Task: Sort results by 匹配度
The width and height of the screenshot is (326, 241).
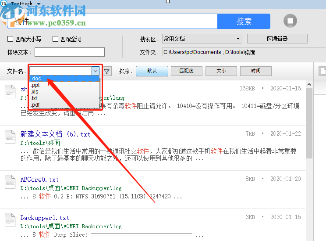Action: 187,71
